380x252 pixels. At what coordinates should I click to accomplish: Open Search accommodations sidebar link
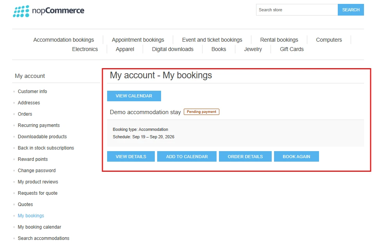pyautogui.click(x=43, y=238)
